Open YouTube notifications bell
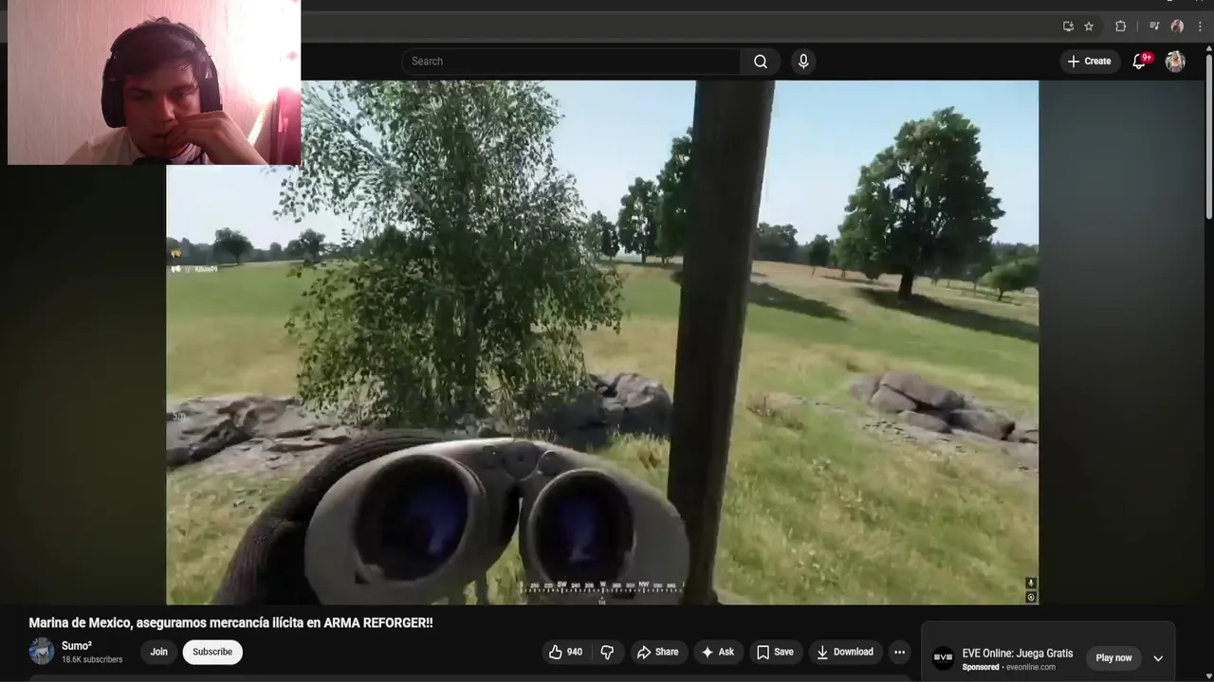1214x682 pixels. tap(1140, 62)
